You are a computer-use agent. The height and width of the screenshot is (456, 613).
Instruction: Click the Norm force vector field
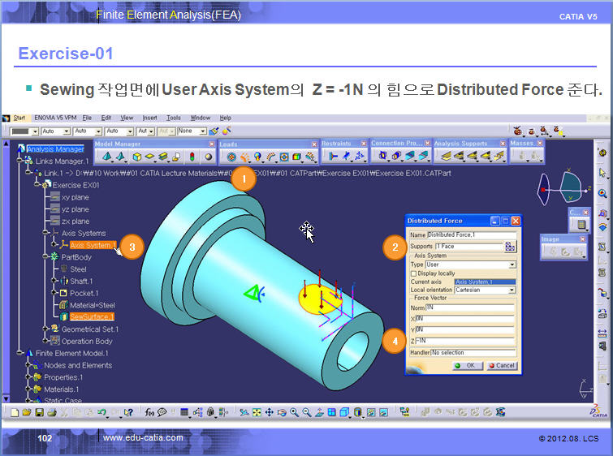point(470,308)
